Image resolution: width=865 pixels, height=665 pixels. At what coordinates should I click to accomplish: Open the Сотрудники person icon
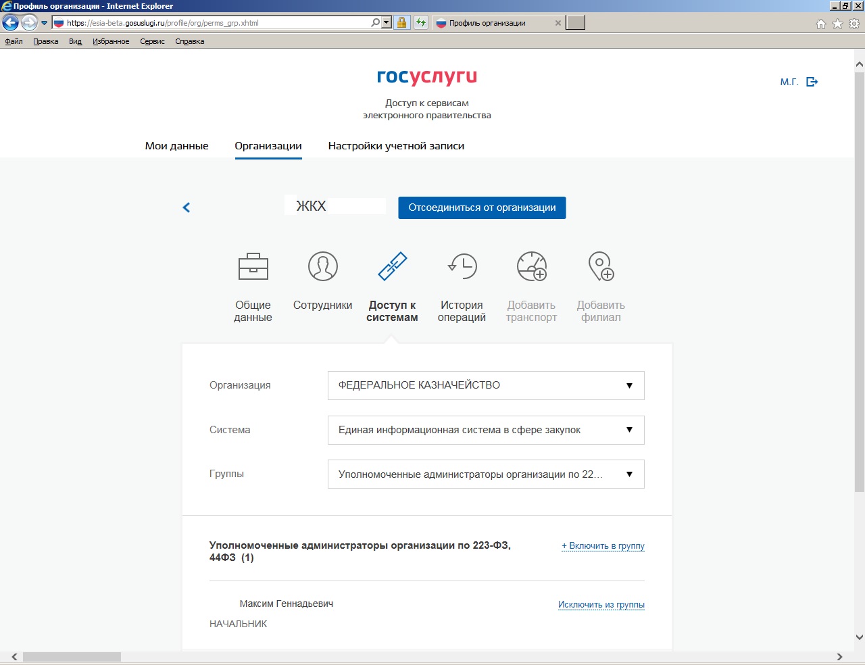[x=322, y=266]
